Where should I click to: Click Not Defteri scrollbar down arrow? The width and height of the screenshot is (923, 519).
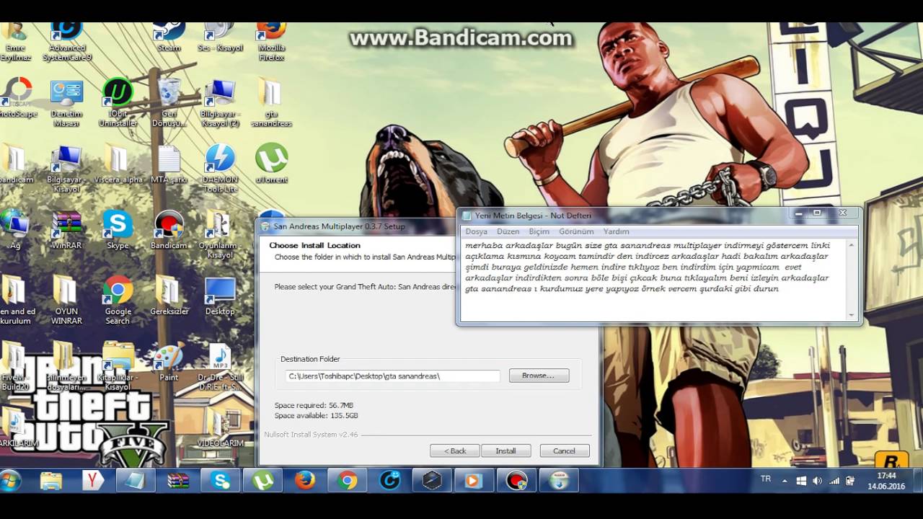pyautogui.click(x=852, y=315)
